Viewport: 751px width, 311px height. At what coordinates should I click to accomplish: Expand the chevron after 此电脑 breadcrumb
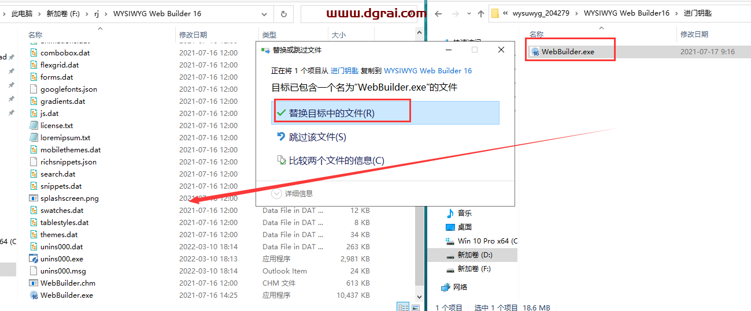[40, 14]
